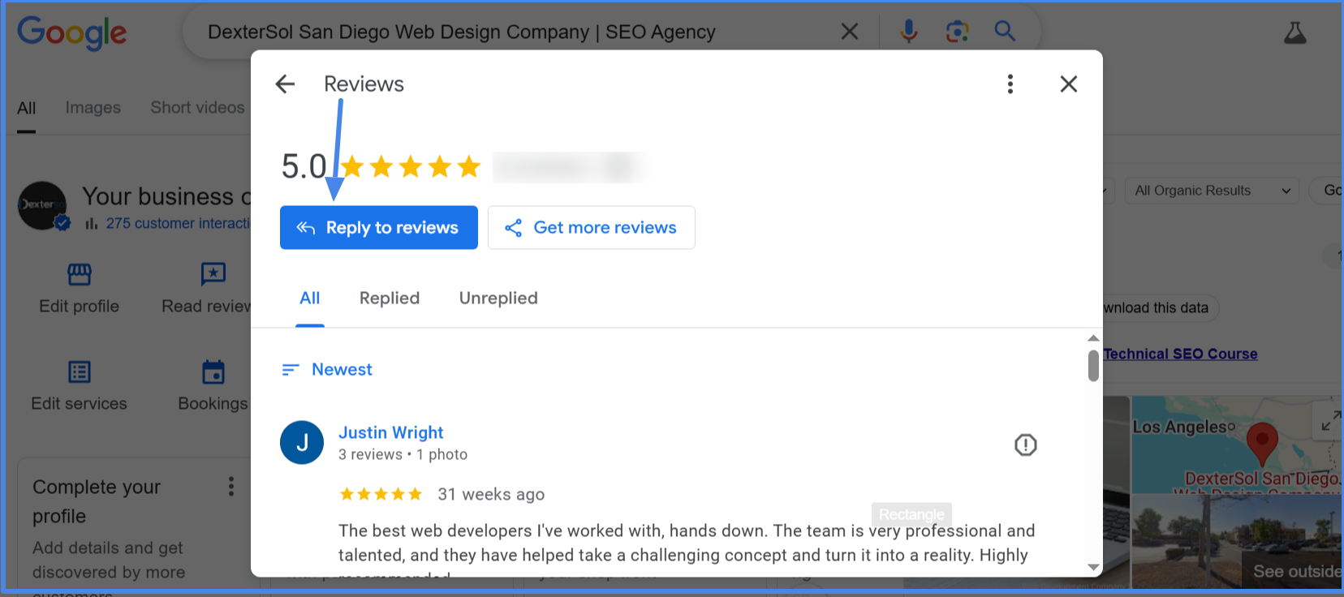Screen dimensions: 1344x597
Task: Select the All reviews tab
Action: pyautogui.click(x=310, y=298)
